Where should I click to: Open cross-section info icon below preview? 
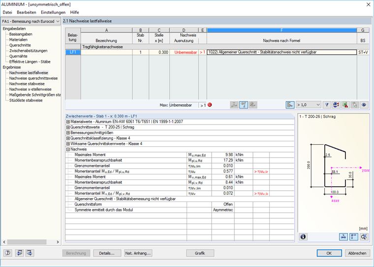(x=303, y=236)
